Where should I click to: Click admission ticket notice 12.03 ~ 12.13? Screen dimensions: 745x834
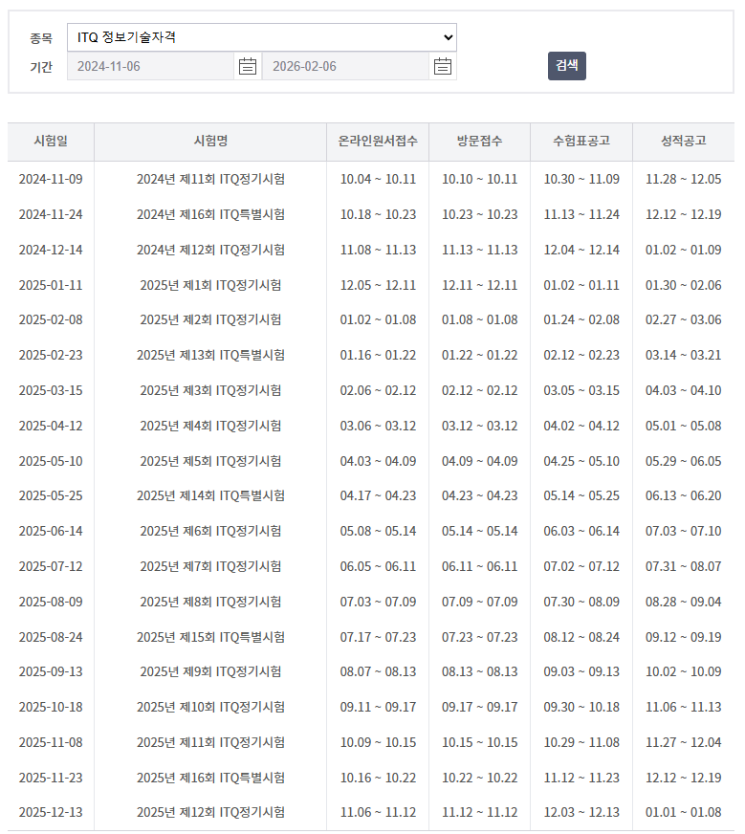[x=581, y=812]
